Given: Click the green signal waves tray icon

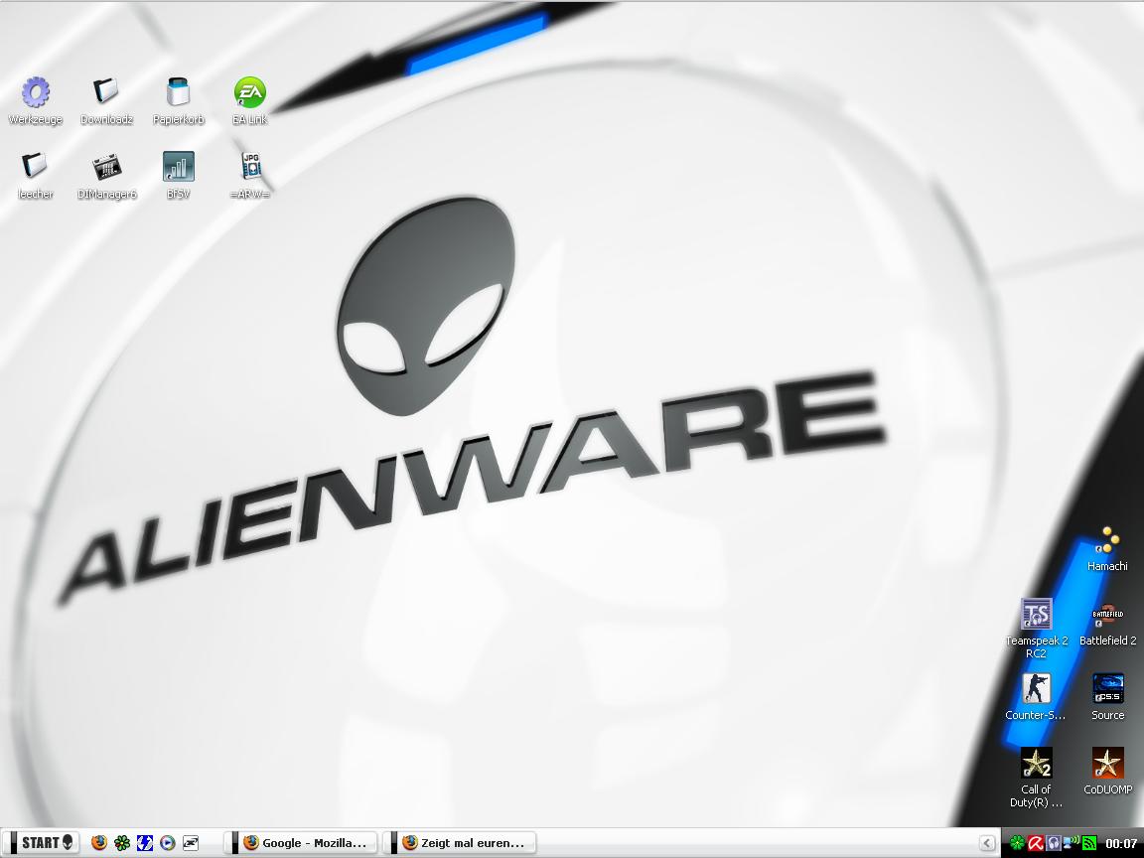Looking at the screenshot, I should click(1089, 843).
